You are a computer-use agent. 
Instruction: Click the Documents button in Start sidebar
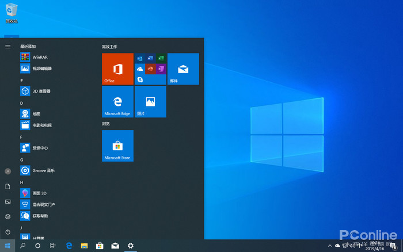pos(7,186)
